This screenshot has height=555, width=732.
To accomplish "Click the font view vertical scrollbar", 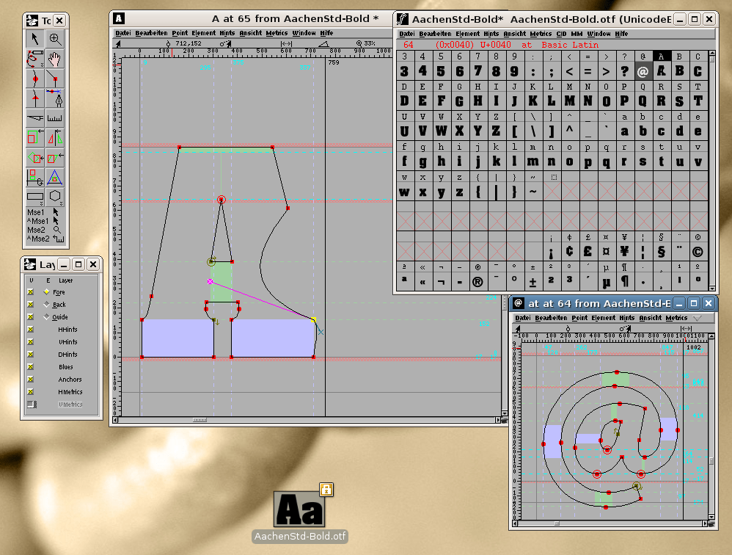I will (712, 171).
